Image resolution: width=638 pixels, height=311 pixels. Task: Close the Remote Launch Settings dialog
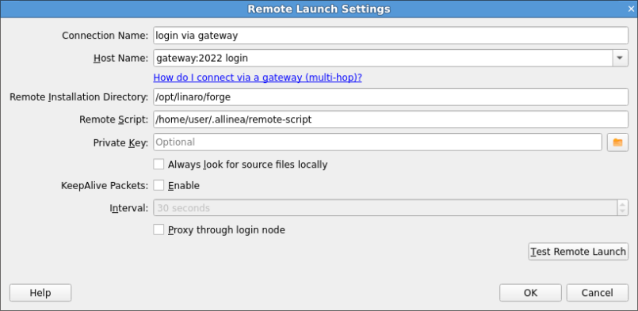631,9
